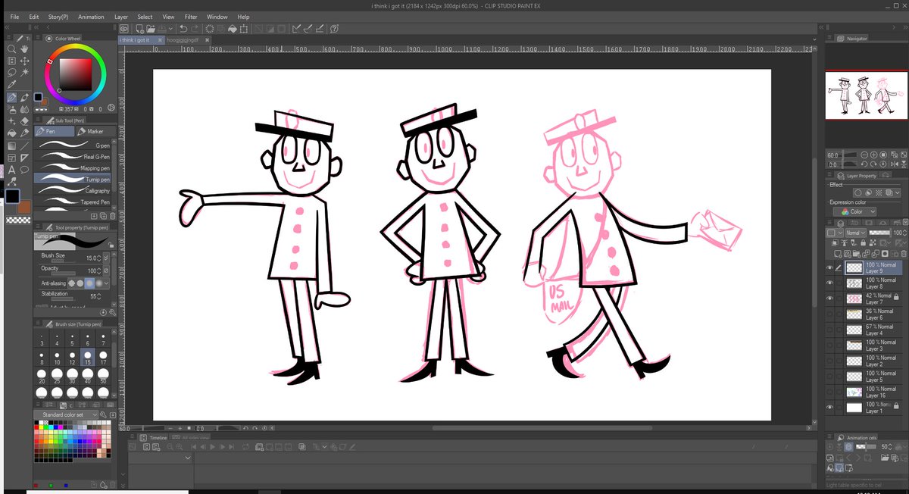Hide Layer 1 using its eye icon
The image size is (909, 494).
click(830, 408)
